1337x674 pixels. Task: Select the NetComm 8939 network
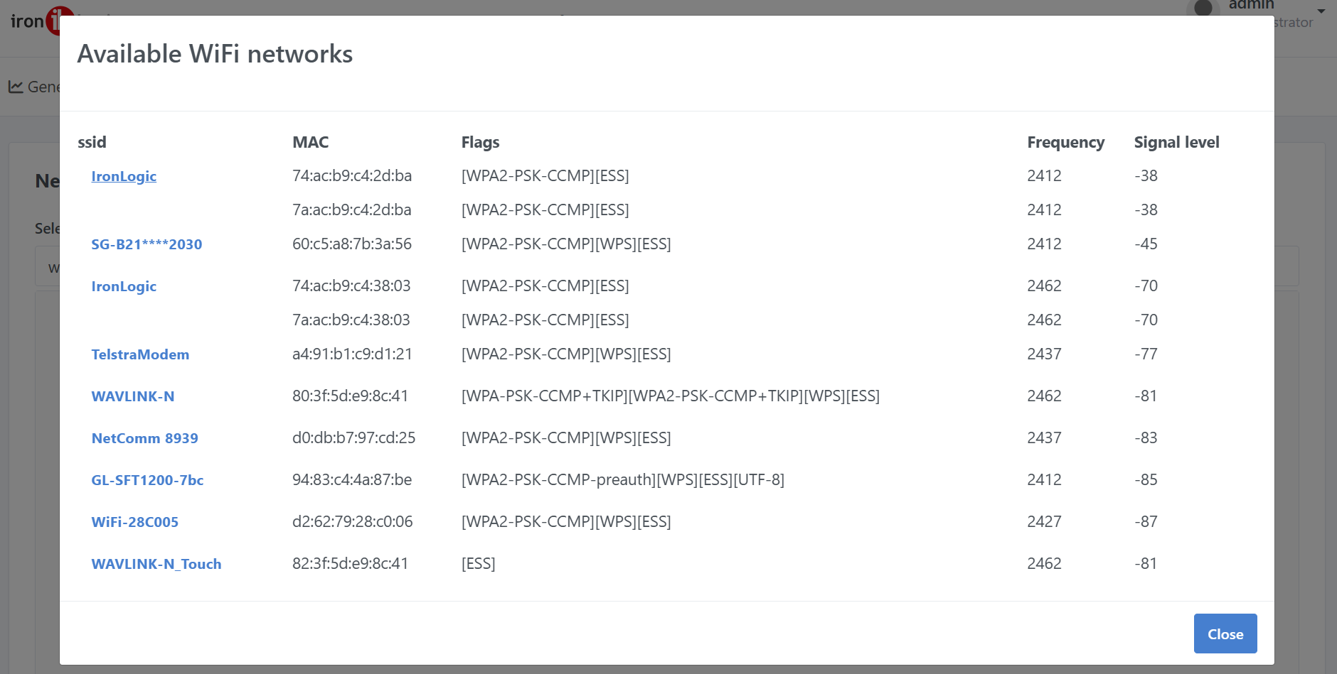pyautogui.click(x=144, y=438)
